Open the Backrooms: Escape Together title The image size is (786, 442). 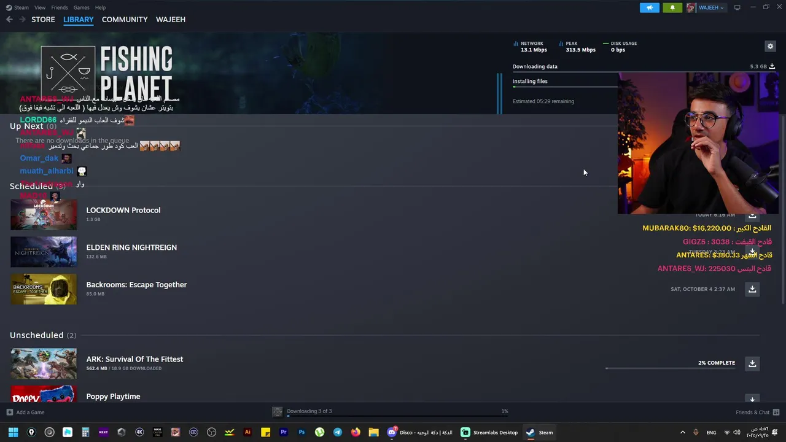click(136, 285)
